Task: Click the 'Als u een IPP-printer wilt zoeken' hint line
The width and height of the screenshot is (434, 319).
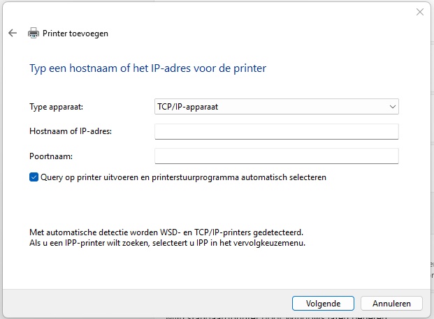Action: pos(168,243)
